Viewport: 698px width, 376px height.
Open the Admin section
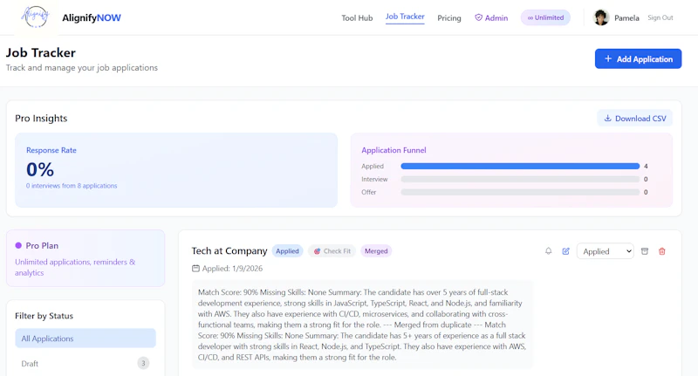(x=491, y=17)
